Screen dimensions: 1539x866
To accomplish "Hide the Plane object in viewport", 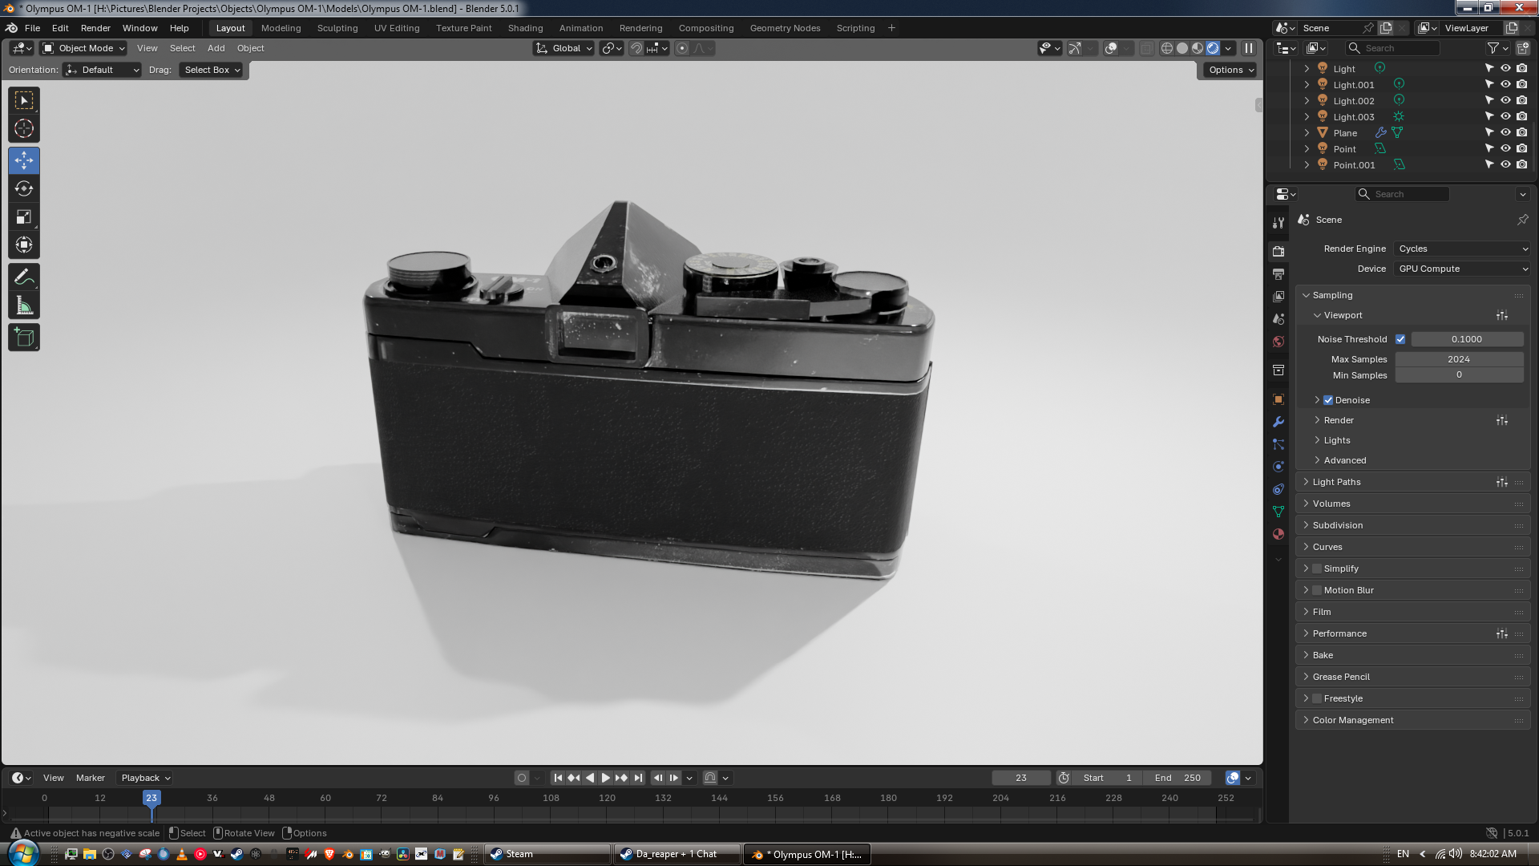I will [1505, 133].
